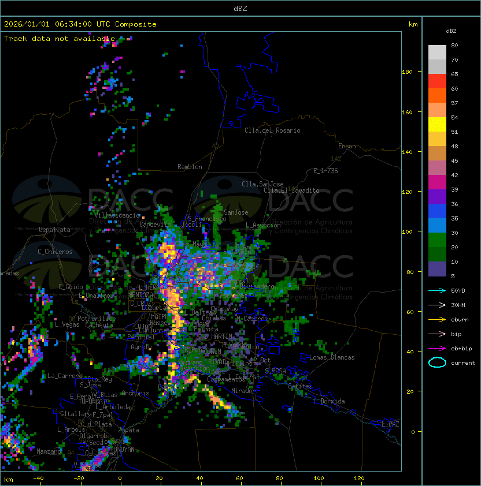The image size is (481, 486).
Task: Click the L_PAZ label
Action: 390,424
